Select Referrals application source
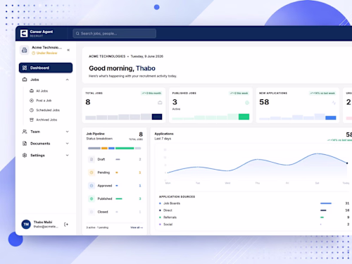The image size is (352, 264). (x=254, y=218)
